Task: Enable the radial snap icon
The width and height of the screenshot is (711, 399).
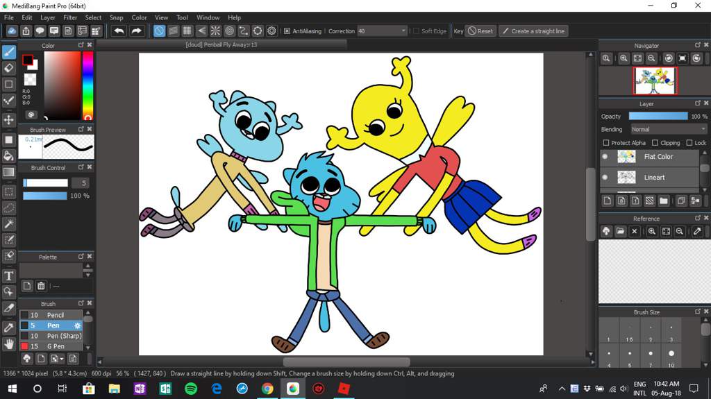Action: coord(215,31)
